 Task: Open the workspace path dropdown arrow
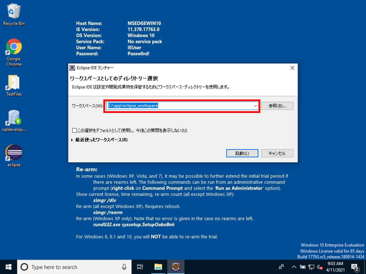256,106
